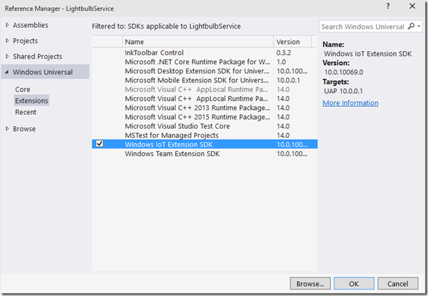Screen dimensions: 428x296
Task: Click the 1.0 version cell
Action: coord(281,62)
